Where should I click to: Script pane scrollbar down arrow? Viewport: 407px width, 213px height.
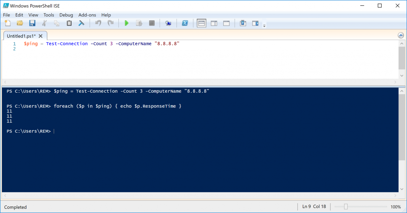(x=402, y=76)
